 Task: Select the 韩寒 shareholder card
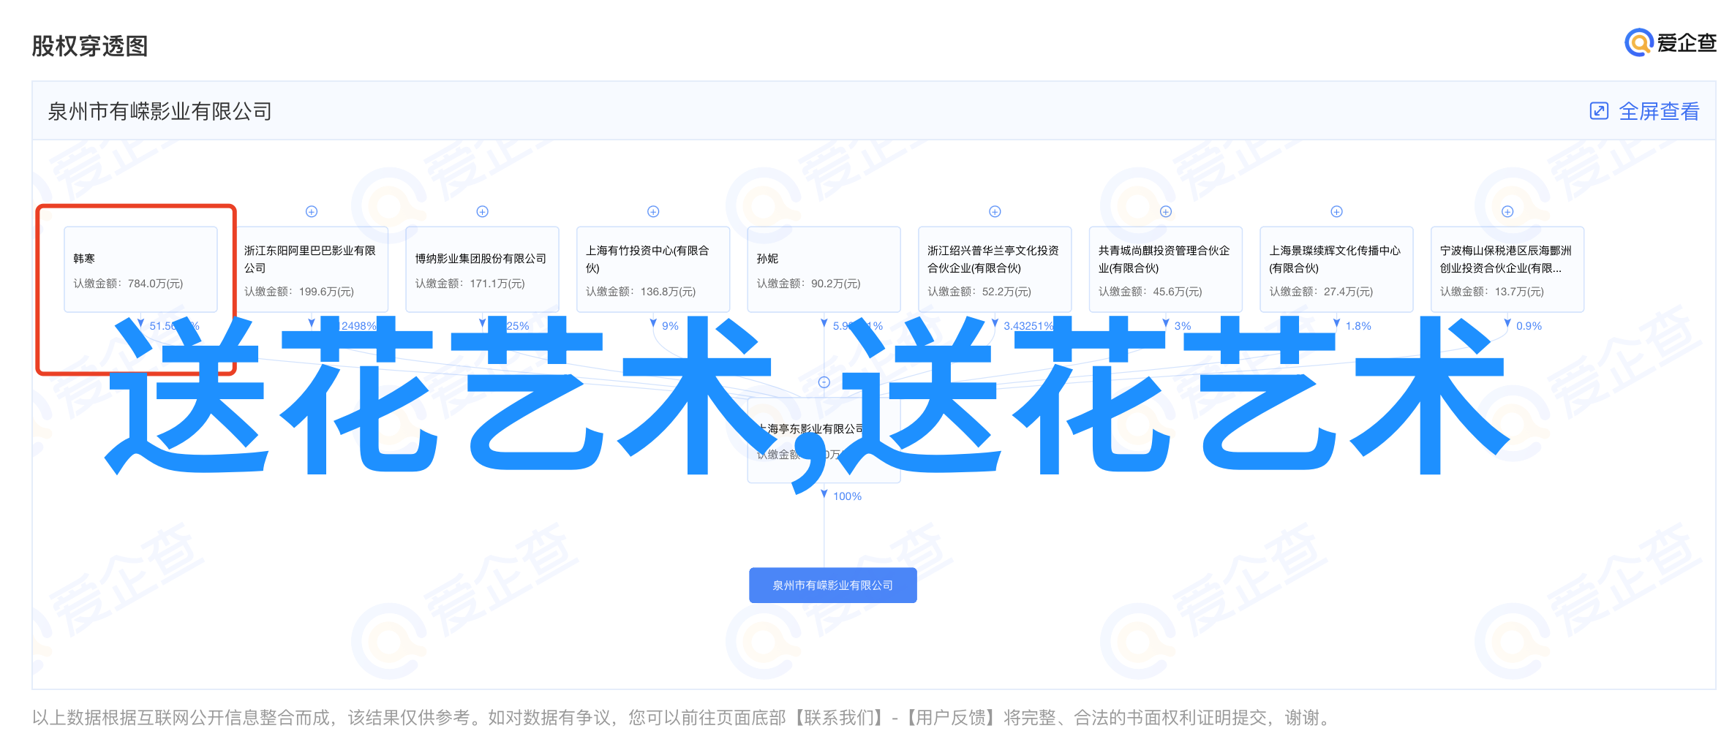[x=140, y=269]
